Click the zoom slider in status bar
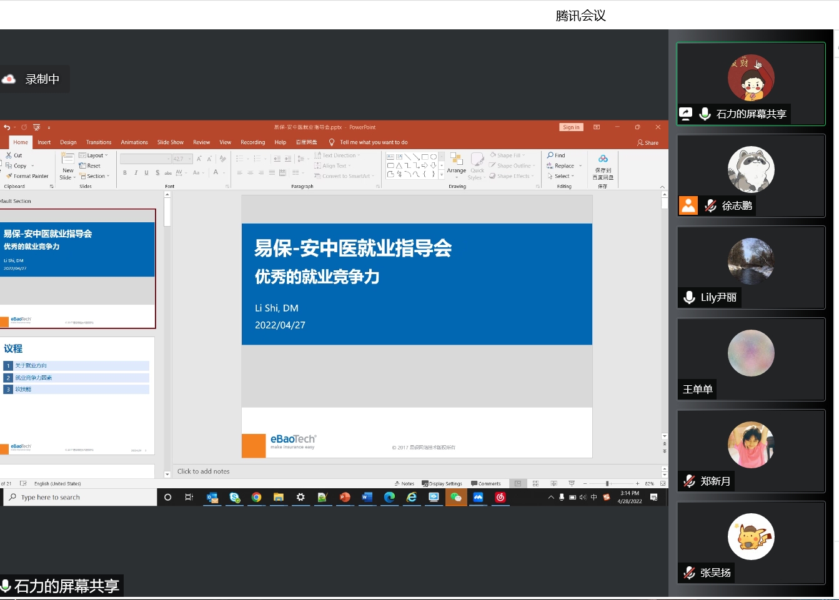Image resolution: width=839 pixels, height=600 pixels. click(607, 484)
